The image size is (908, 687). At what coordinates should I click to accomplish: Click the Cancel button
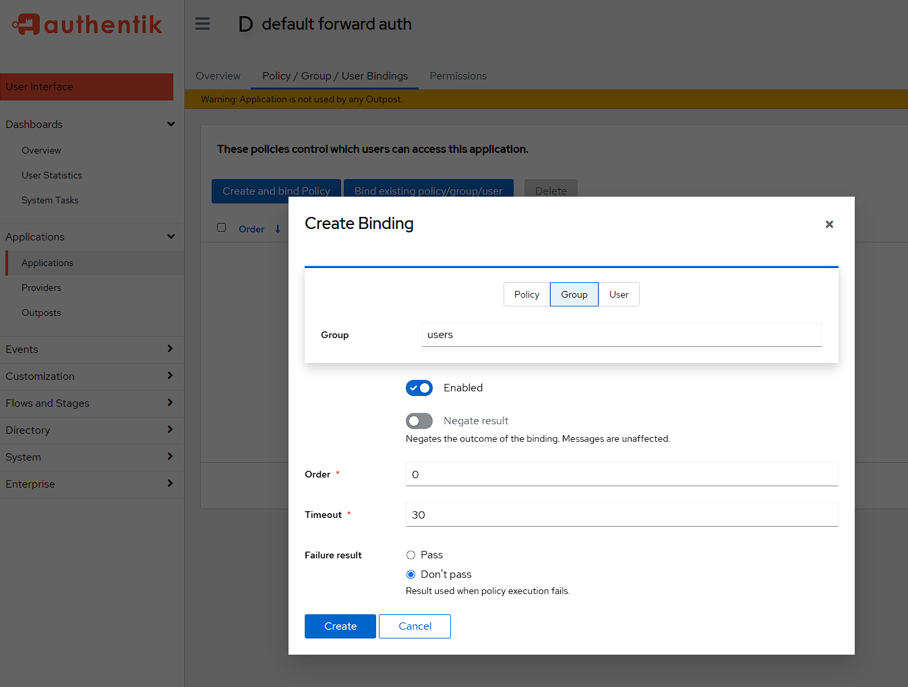point(415,626)
